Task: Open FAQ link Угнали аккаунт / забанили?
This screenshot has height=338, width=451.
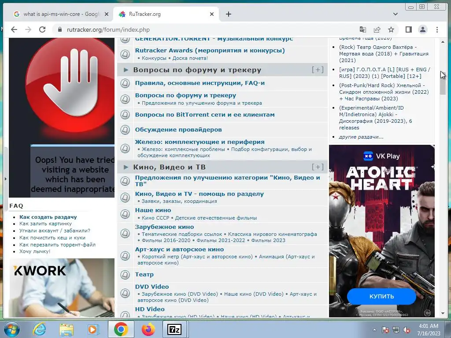Action: 55,231
